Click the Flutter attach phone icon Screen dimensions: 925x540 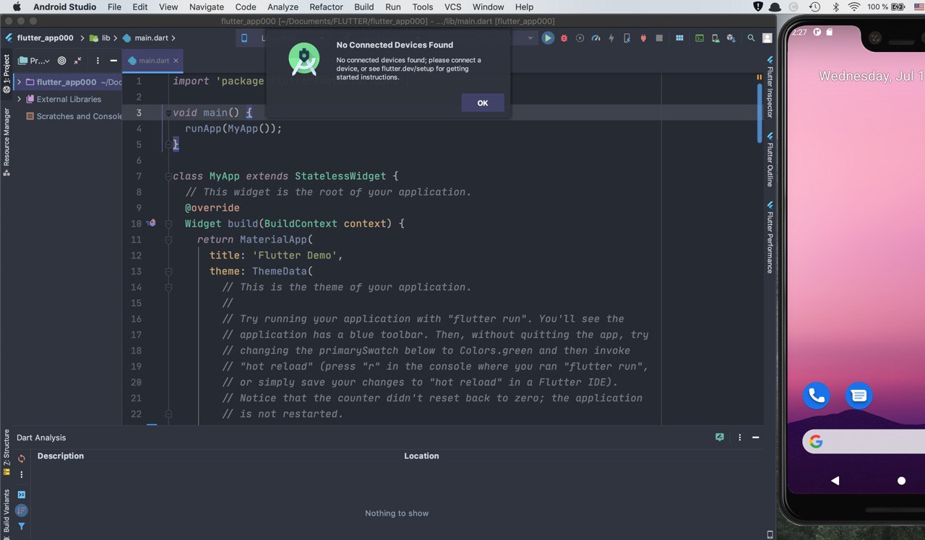(627, 38)
